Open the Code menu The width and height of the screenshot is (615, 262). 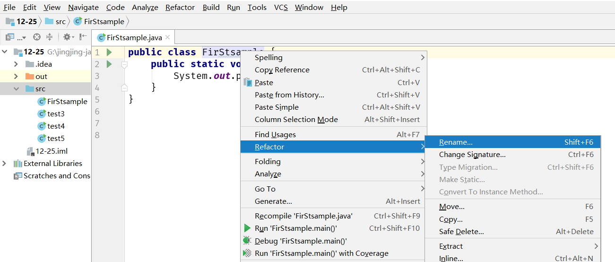pos(115,8)
